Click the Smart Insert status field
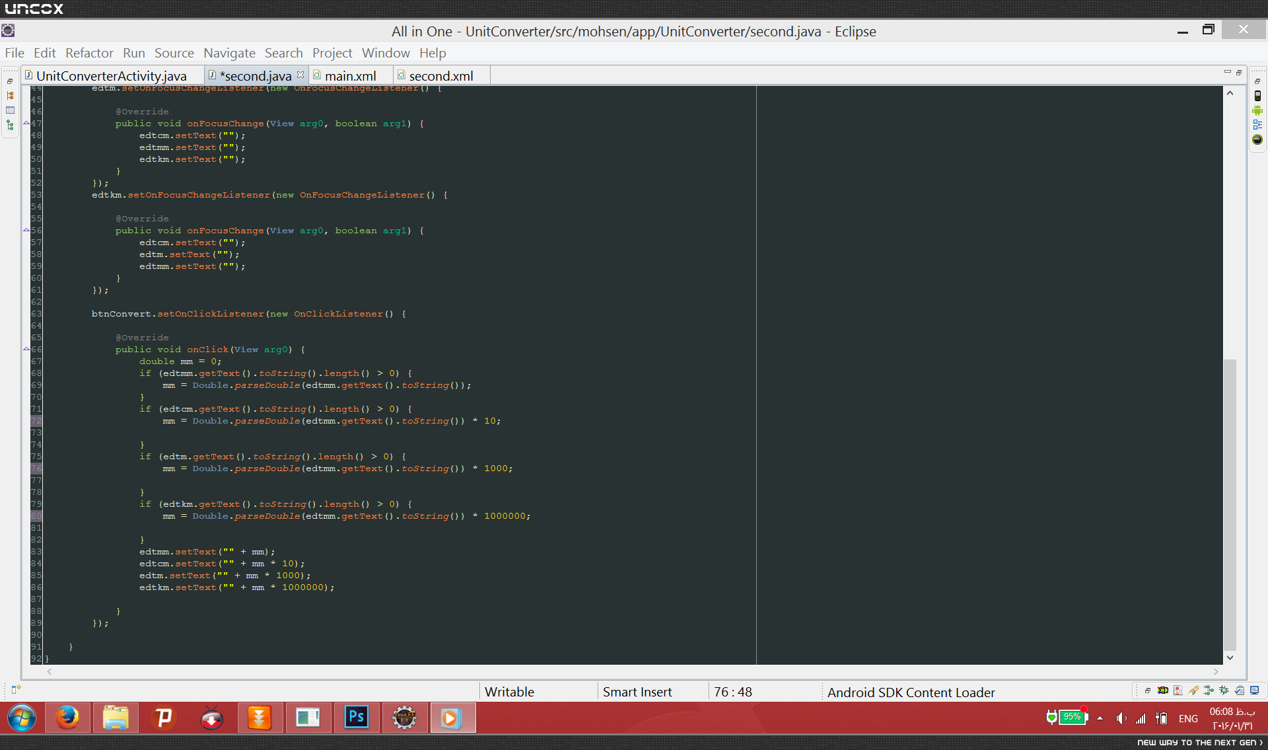The image size is (1268, 750). coord(652,692)
